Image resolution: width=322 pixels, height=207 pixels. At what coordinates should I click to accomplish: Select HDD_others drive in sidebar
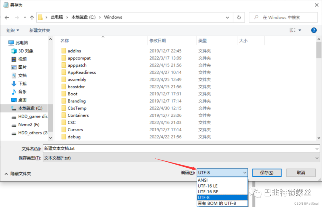(29, 133)
